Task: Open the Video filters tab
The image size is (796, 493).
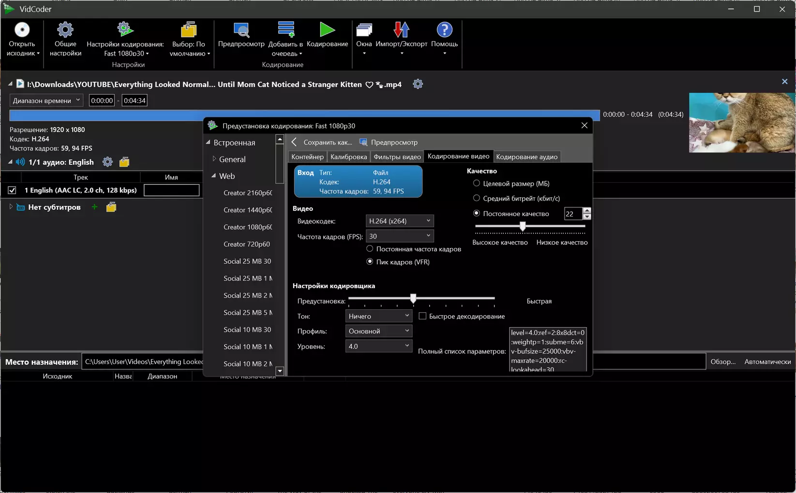Action: click(397, 157)
